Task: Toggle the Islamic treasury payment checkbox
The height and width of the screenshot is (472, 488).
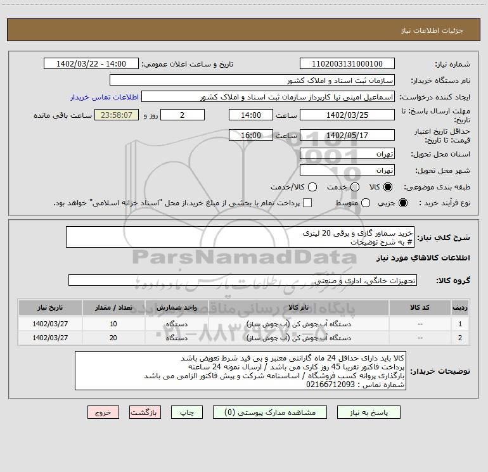Action: [307, 203]
